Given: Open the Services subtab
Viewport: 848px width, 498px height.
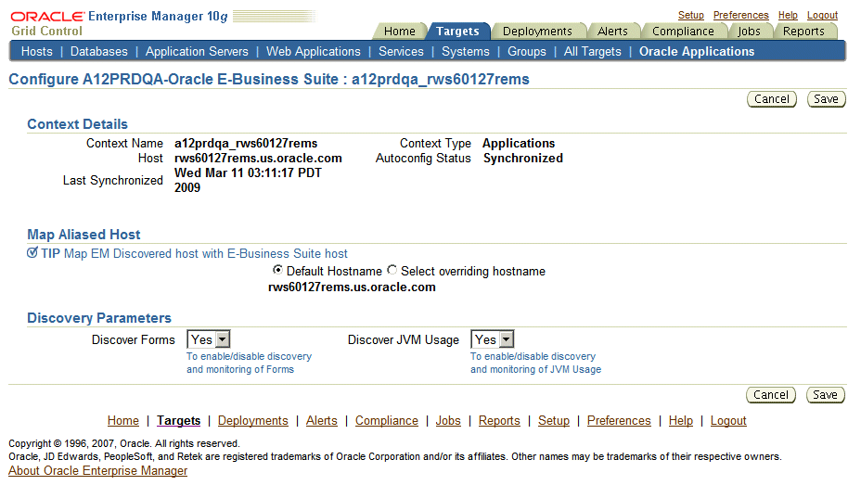Looking at the screenshot, I should 401,51.
